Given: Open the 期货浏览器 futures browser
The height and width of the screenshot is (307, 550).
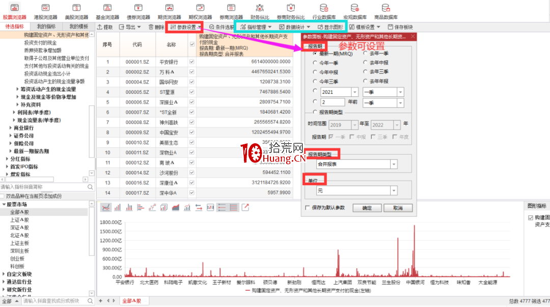Looking at the screenshot, I should point(169,11).
